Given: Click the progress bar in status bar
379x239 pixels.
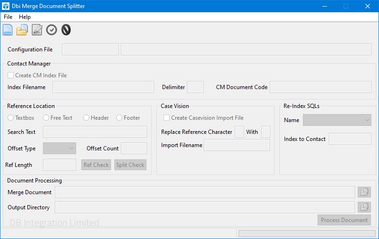Looking at the screenshot, I should pyautogui.click(x=307, y=233).
